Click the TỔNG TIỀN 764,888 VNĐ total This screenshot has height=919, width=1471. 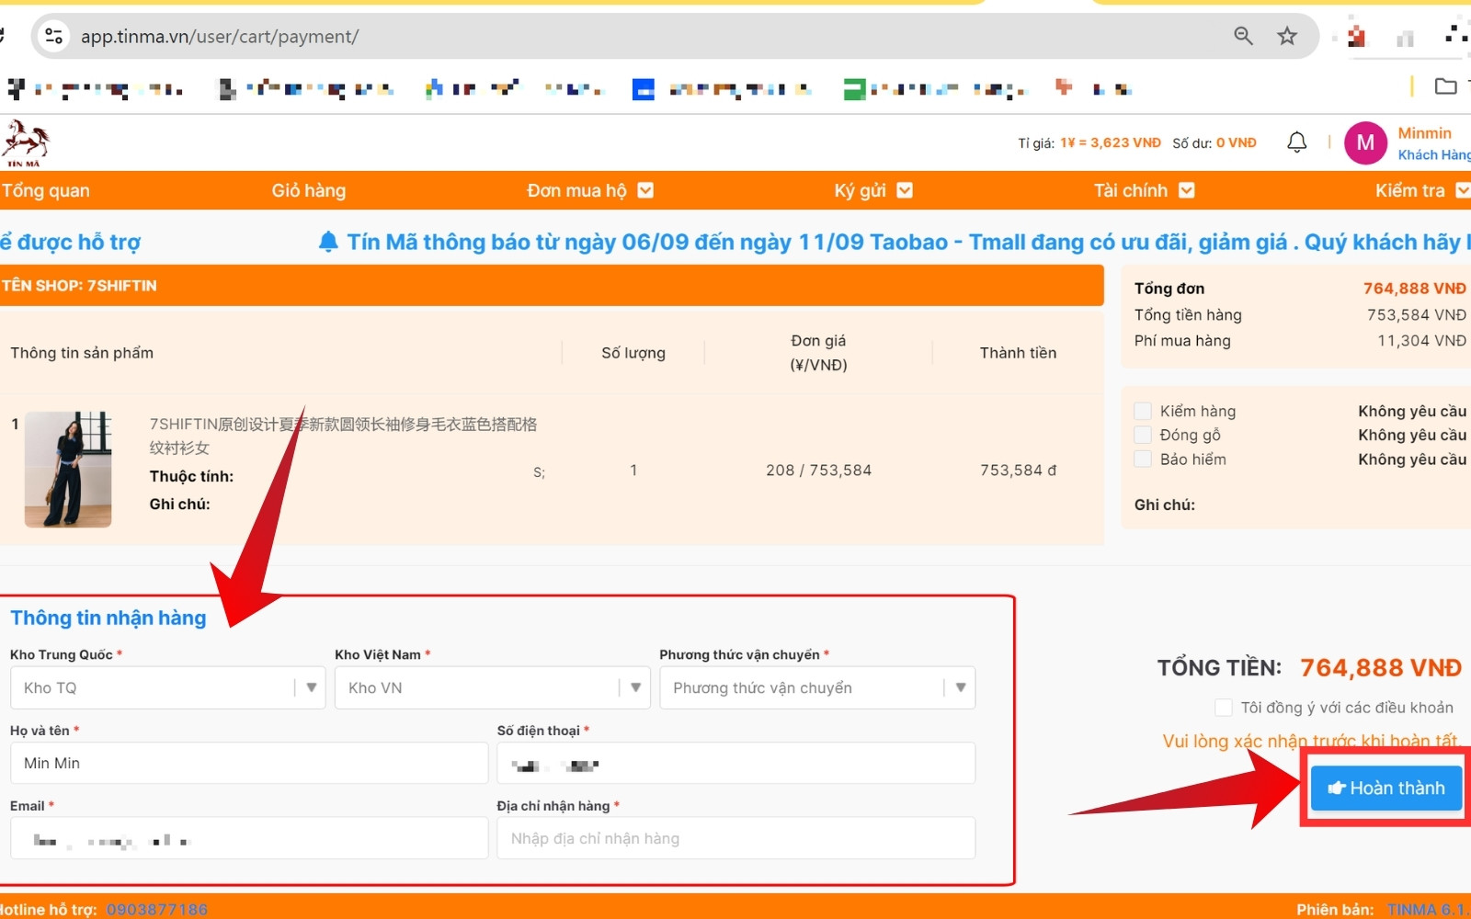tap(1381, 667)
